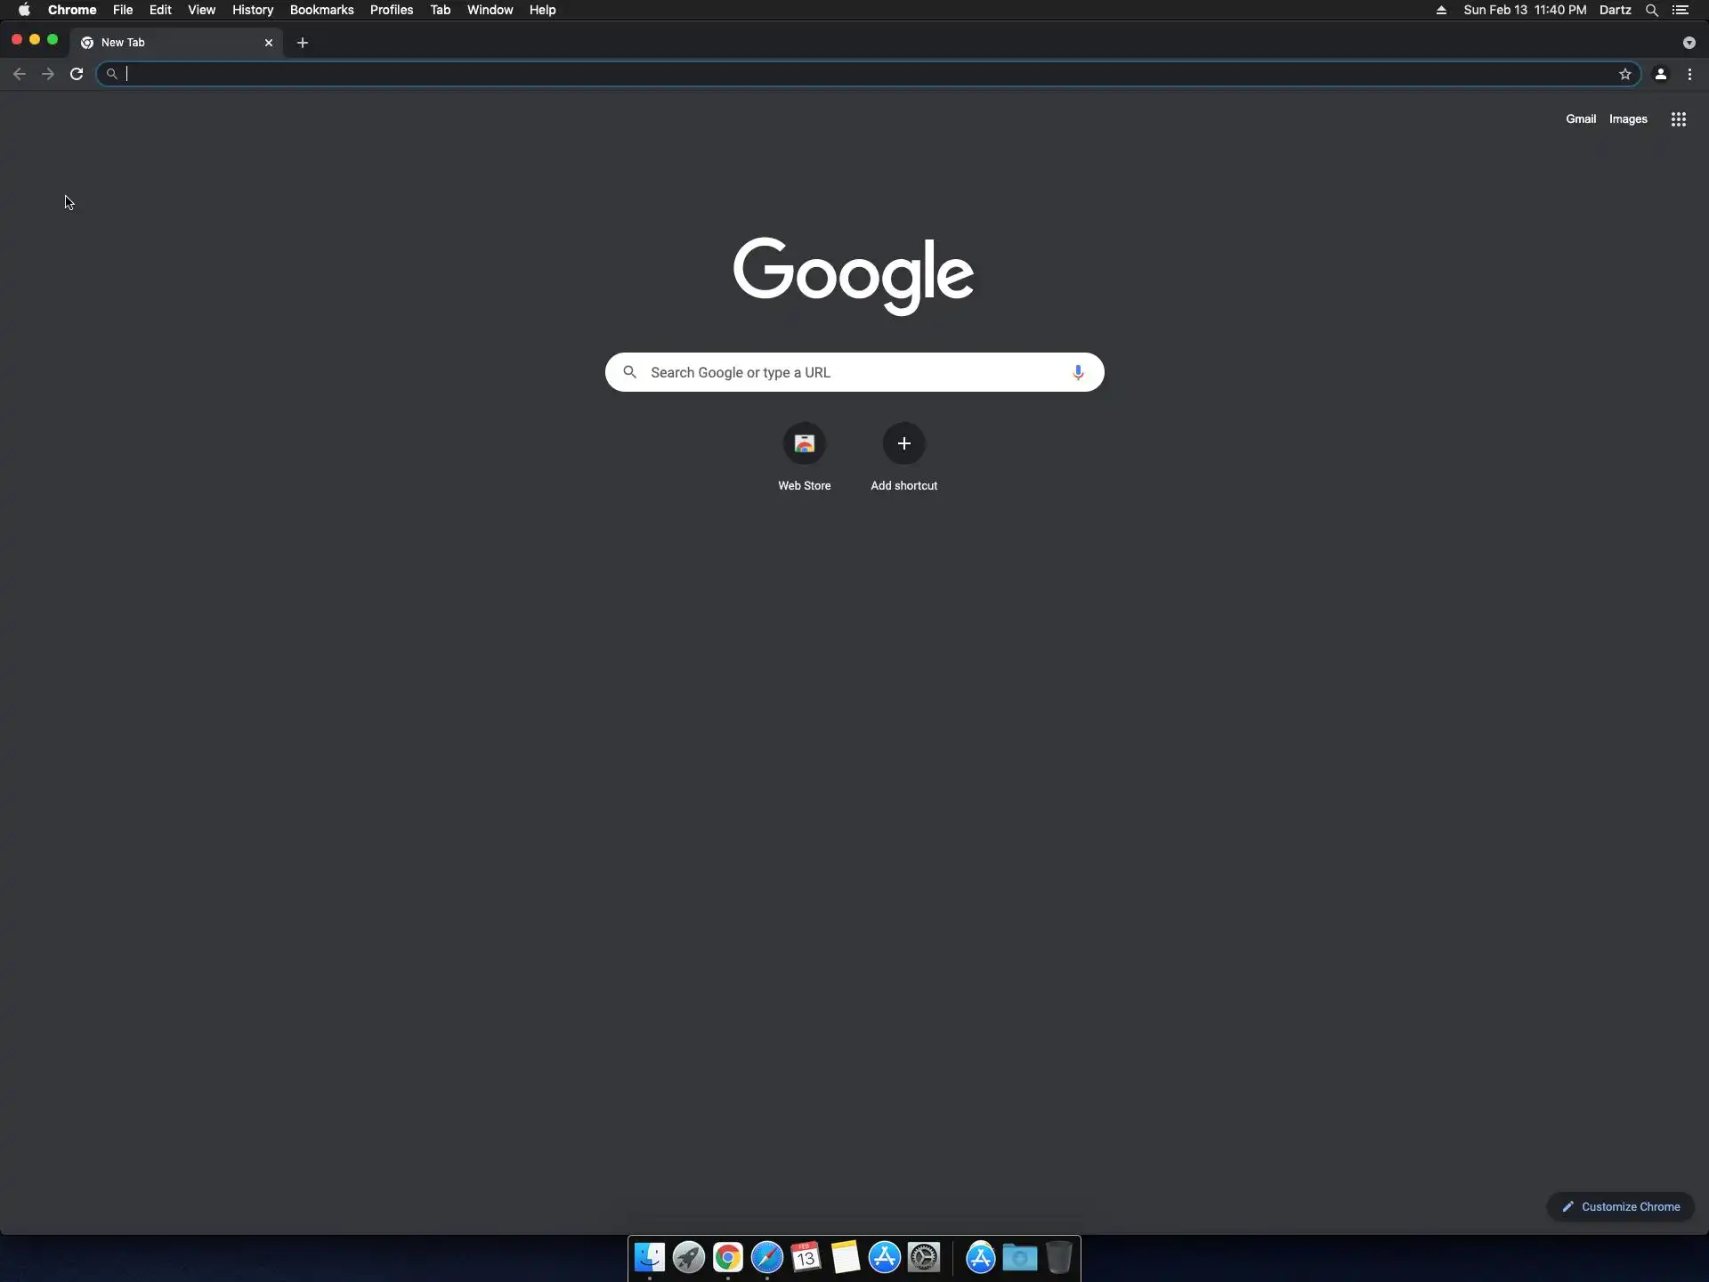
Task: Close the New Tab tab
Action: (x=269, y=43)
